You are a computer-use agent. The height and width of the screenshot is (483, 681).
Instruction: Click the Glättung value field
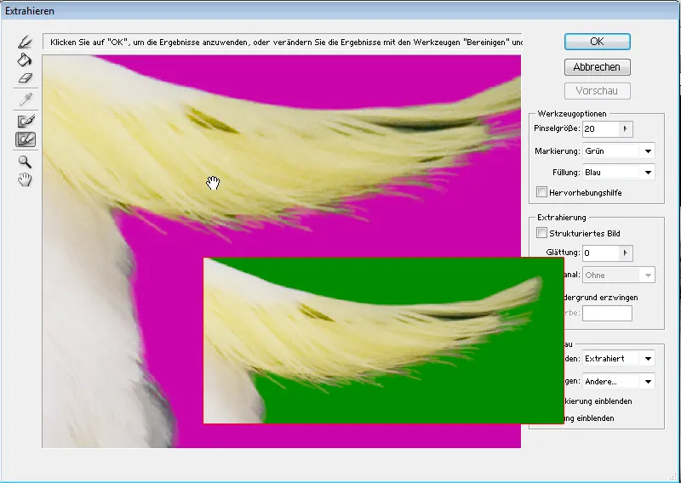tap(599, 253)
